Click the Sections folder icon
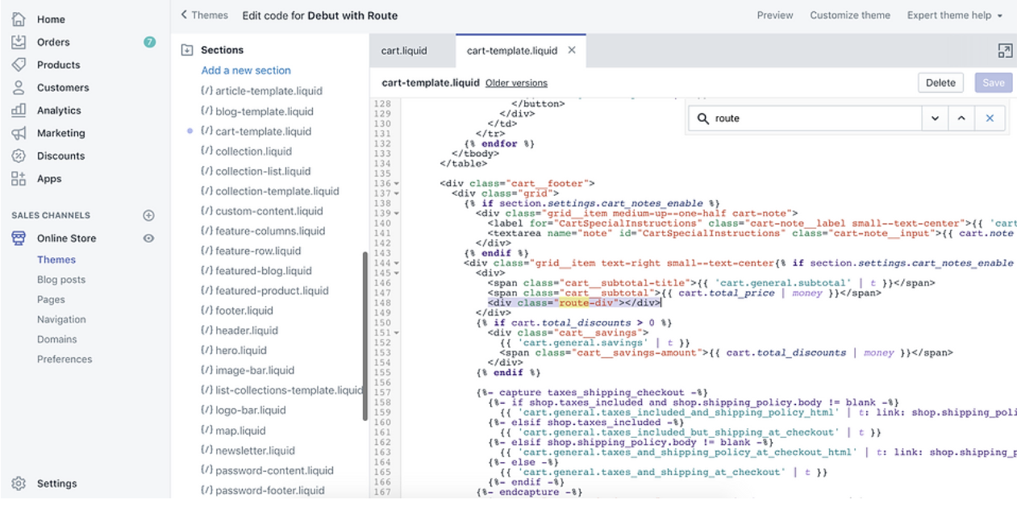 pos(187,50)
